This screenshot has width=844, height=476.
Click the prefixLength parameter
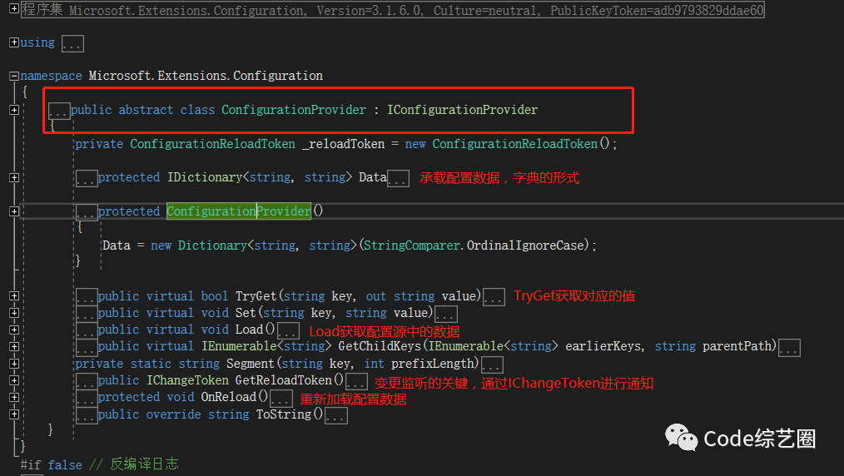pos(432,364)
